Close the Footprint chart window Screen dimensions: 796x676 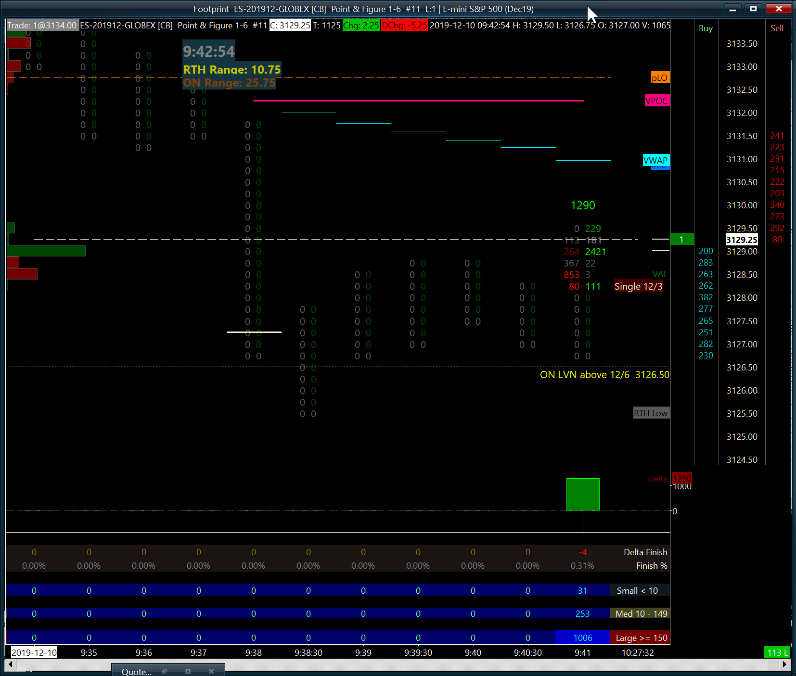[779, 9]
